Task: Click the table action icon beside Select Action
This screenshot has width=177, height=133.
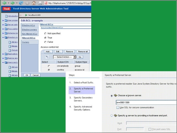Action: (47, 57)
